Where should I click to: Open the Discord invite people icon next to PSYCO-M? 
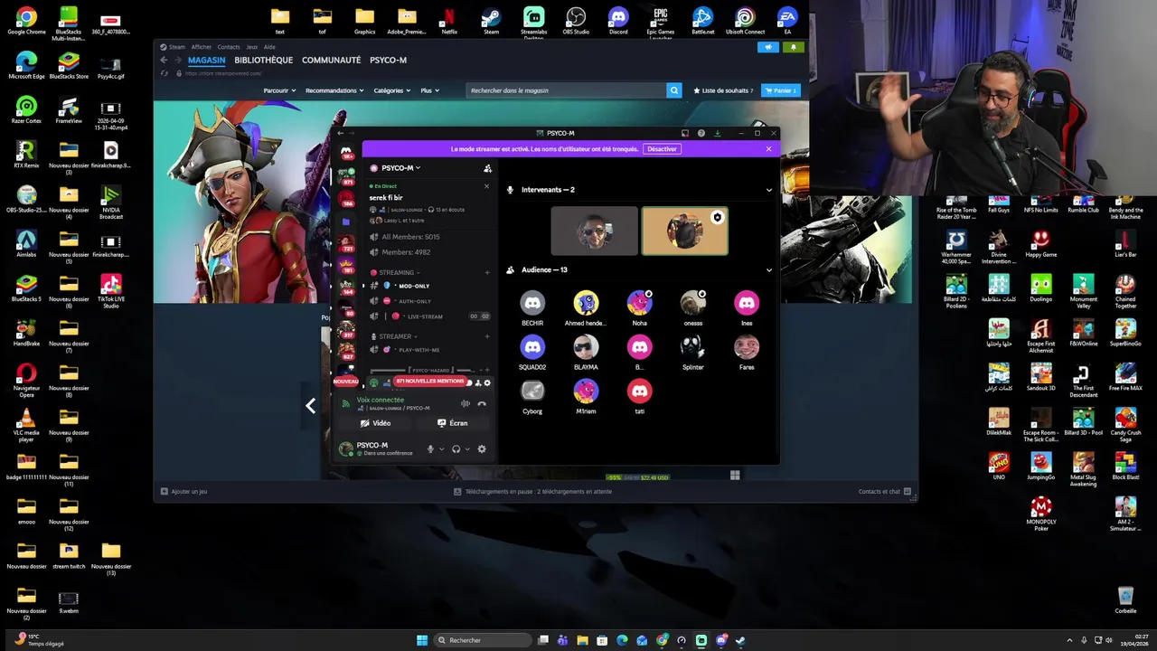487,168
